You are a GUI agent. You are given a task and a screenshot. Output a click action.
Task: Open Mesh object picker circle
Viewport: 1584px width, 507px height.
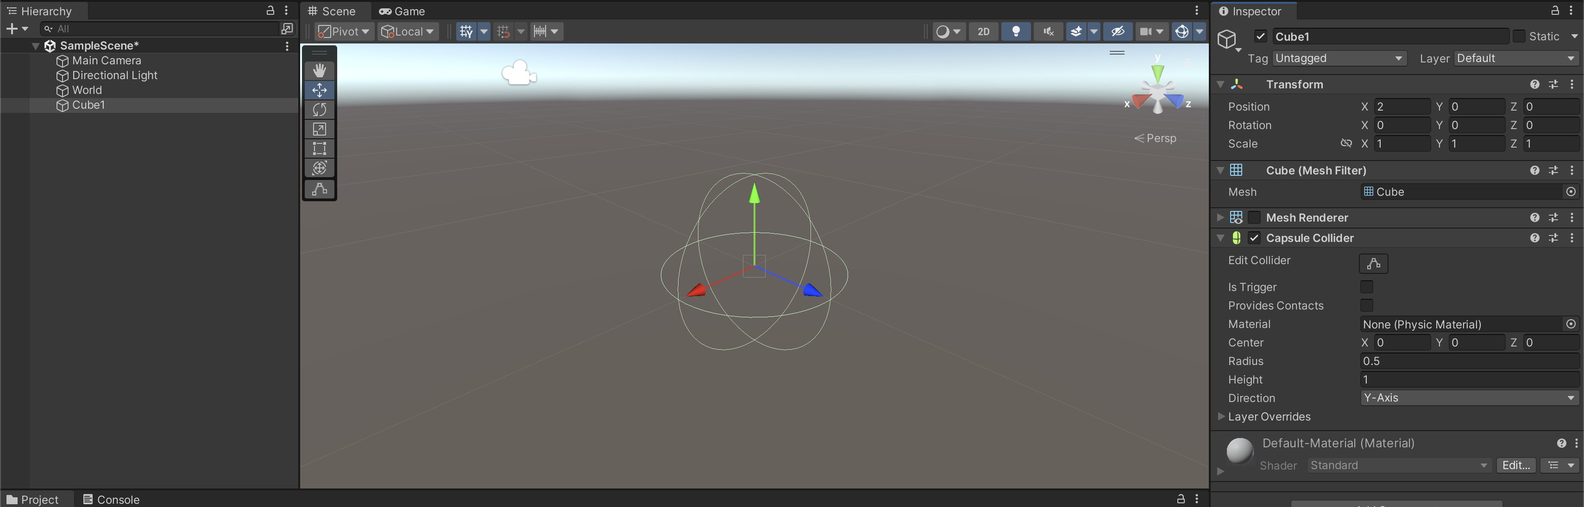(1571, 192)
